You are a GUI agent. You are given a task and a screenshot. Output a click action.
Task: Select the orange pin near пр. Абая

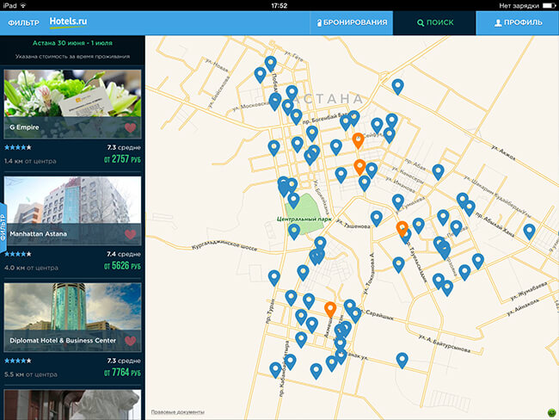tap(359, 166)
